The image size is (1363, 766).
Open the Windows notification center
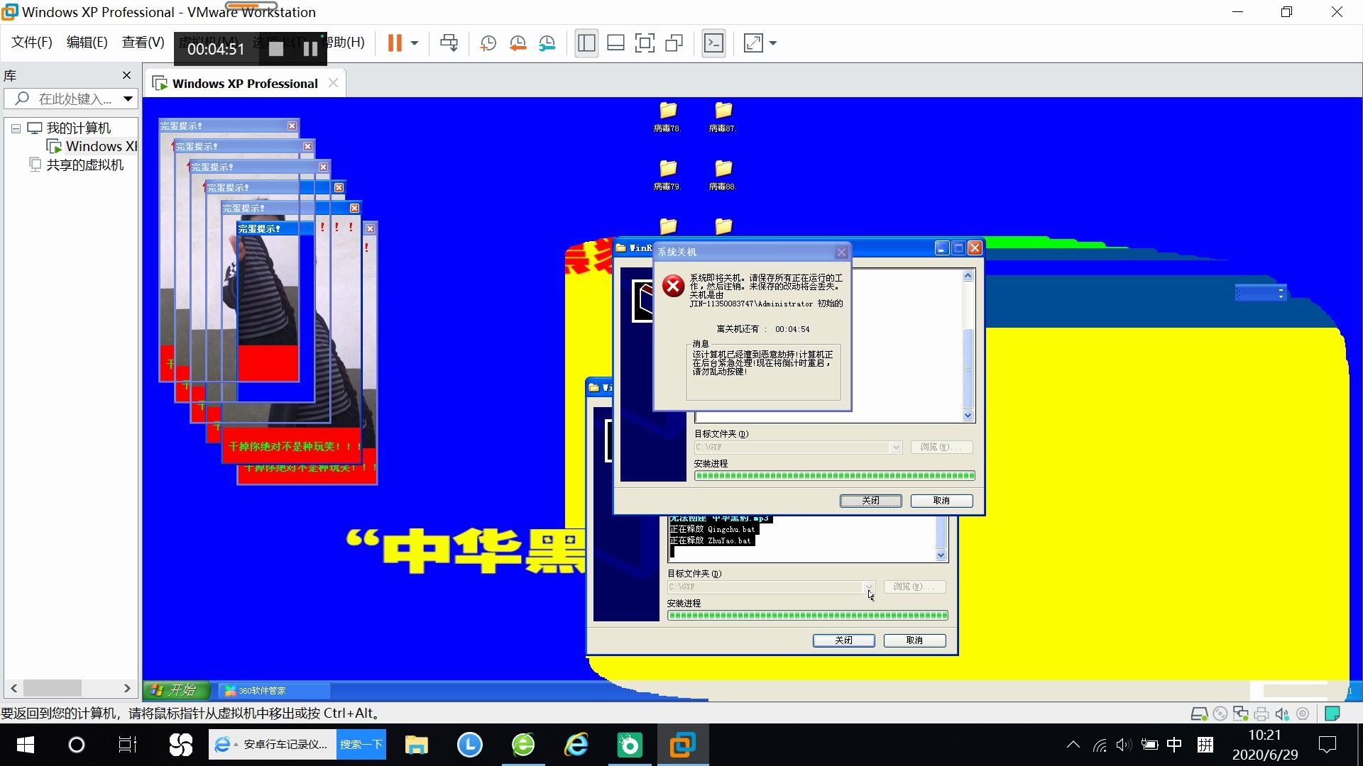point(1327,745)
